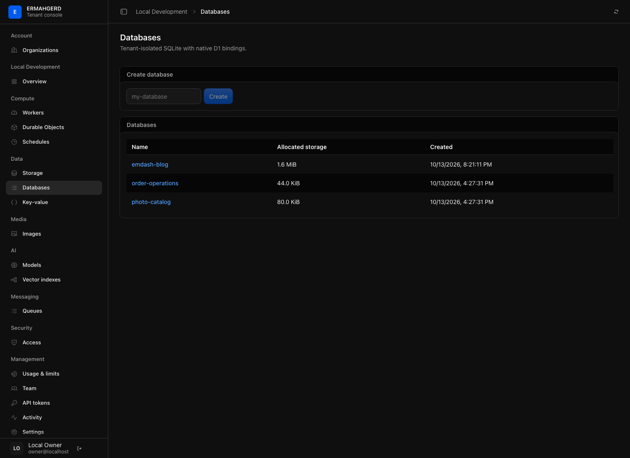Viewport: 630px width, 458px height.
Task: Click Local Development in the breadcrumb
Action: 162,12
